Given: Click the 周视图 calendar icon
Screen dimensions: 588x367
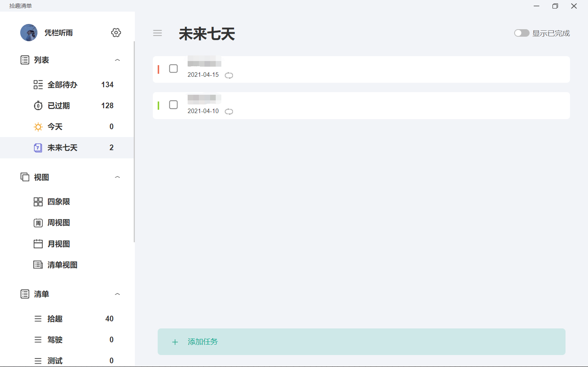Looking at the screenshot, I should 38,223.
